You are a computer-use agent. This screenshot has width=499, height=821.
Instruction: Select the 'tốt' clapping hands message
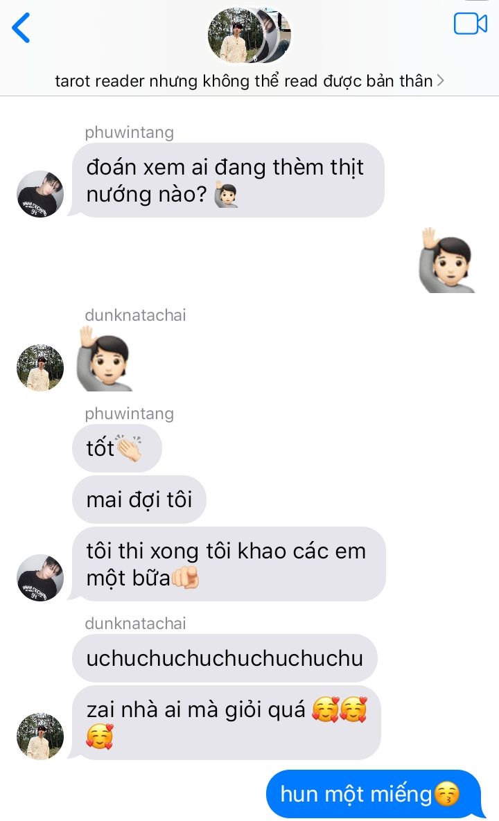click(116, 448)
